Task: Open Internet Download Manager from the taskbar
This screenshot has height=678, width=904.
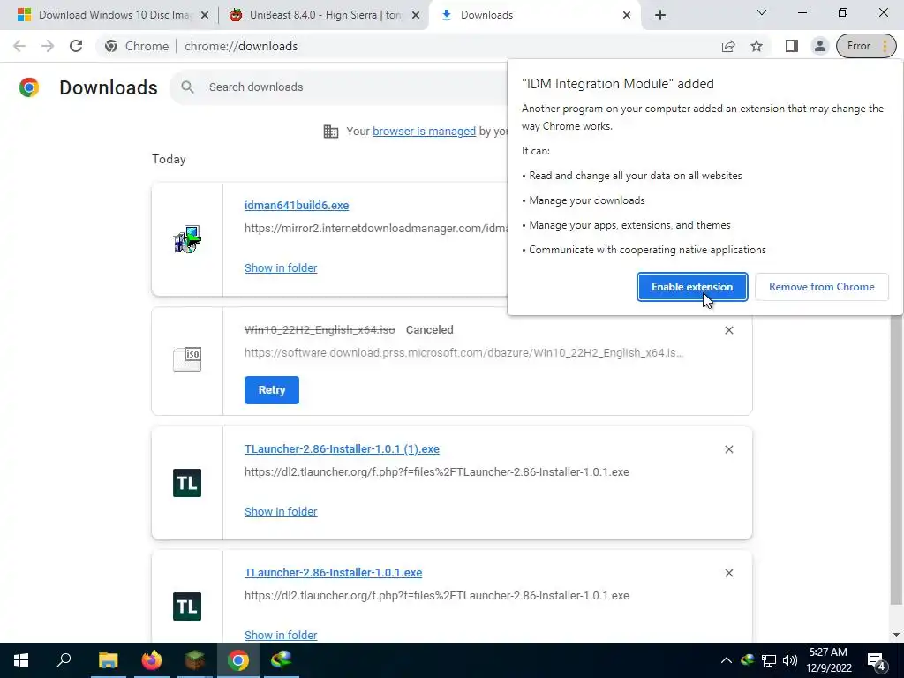Action: 282,660
